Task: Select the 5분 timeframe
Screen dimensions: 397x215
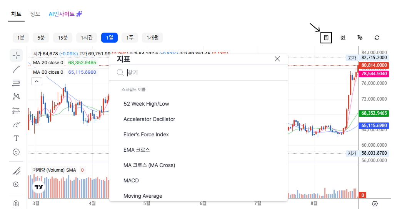Action: 41,38
